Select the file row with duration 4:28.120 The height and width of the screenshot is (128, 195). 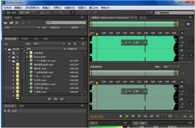[x=55, y=68]
